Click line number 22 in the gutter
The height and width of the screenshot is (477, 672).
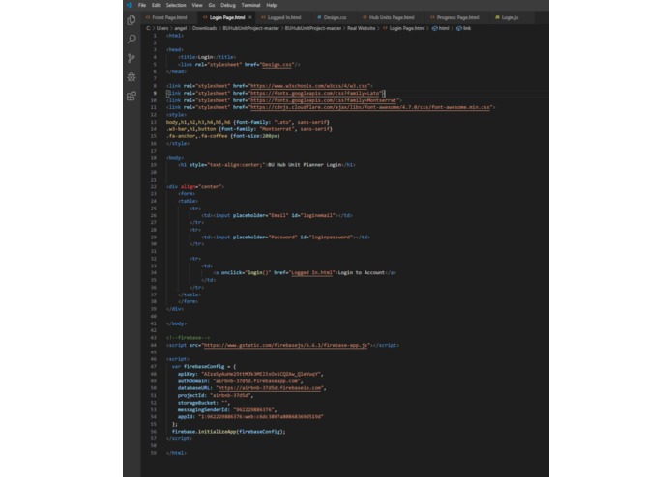point(154,187)
